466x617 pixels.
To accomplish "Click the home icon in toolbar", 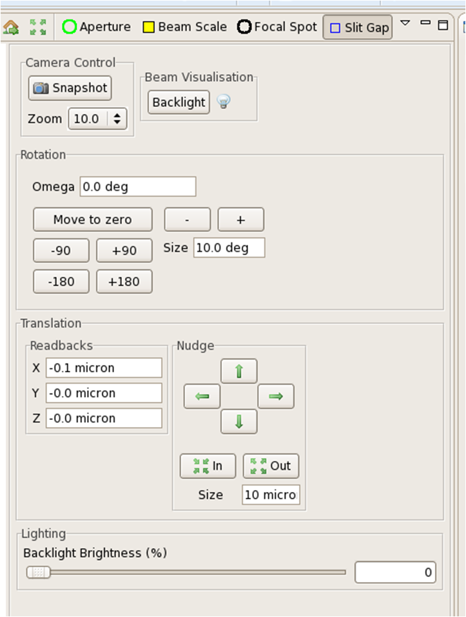I will tap(11, 28).
